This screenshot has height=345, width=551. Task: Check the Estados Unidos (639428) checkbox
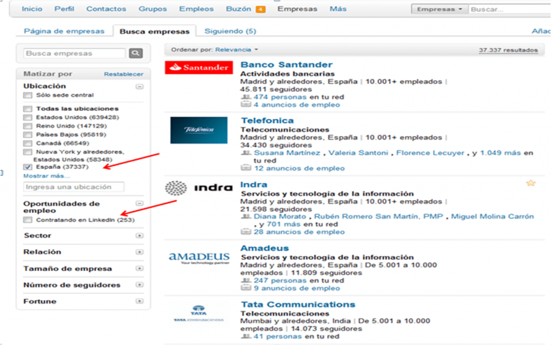coord(28,117)
